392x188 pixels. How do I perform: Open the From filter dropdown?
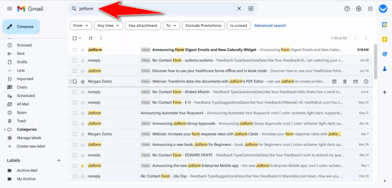[81, 26]
